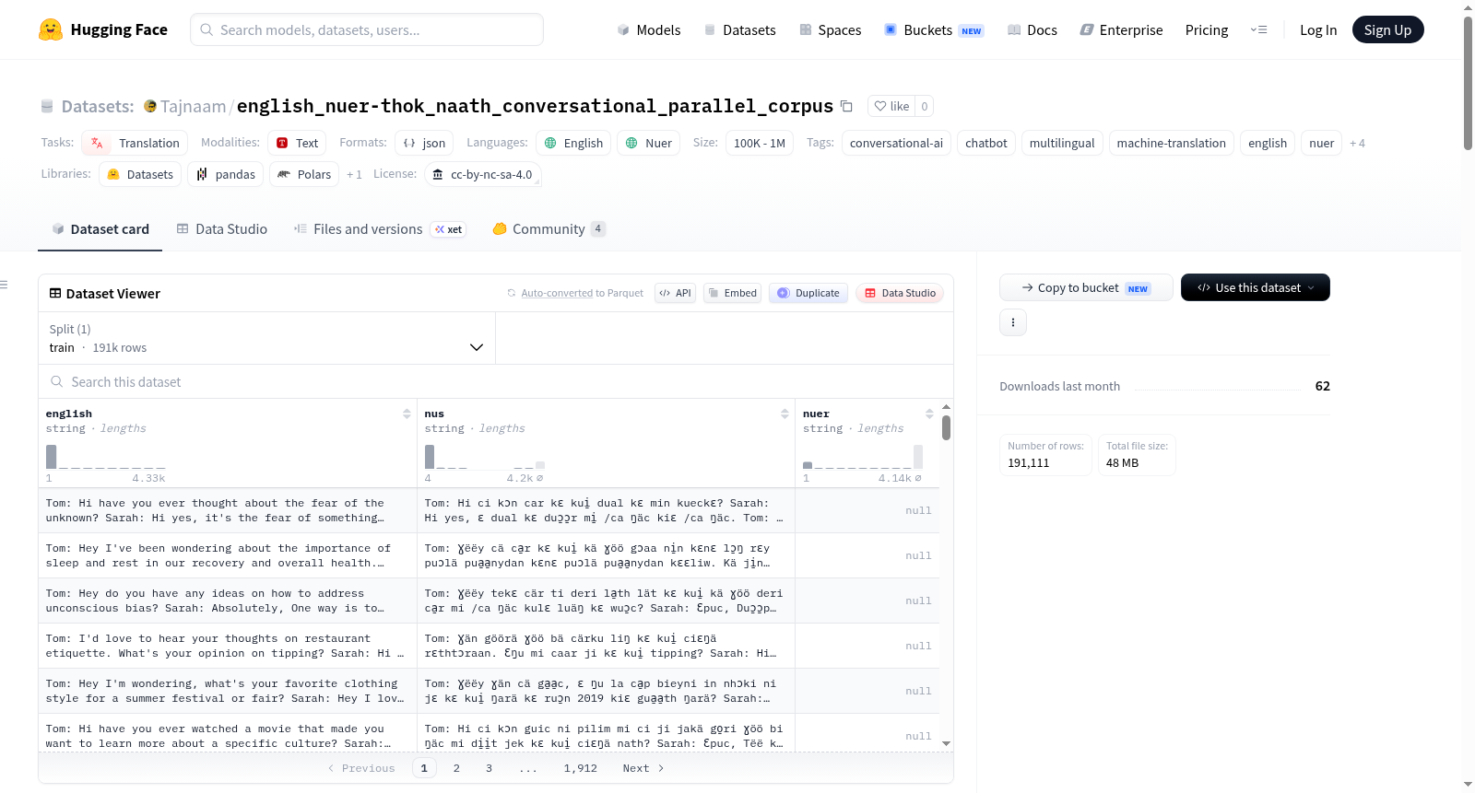Open the three-dot more options button
Viewport: 1475px width, 793px height.
point(1013,322)
